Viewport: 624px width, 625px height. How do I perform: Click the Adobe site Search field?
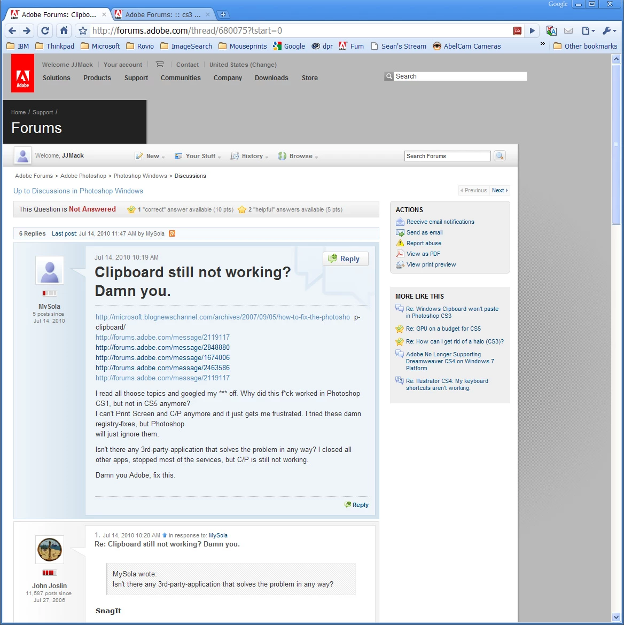pyautogui.click(x=460, y=76)
